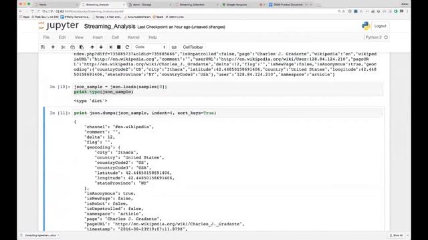Open the View menu
Screen dimensions: 428x240
(x=79, y=37)
